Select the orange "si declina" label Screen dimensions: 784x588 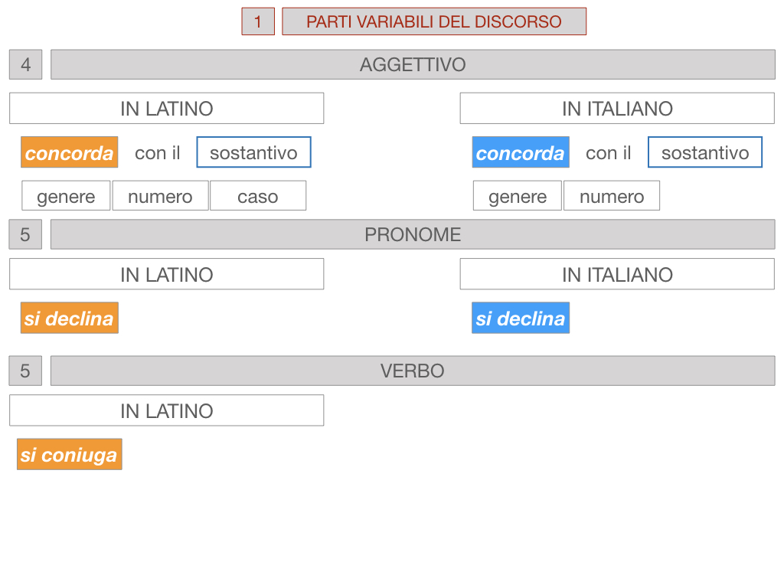point(69,318)
